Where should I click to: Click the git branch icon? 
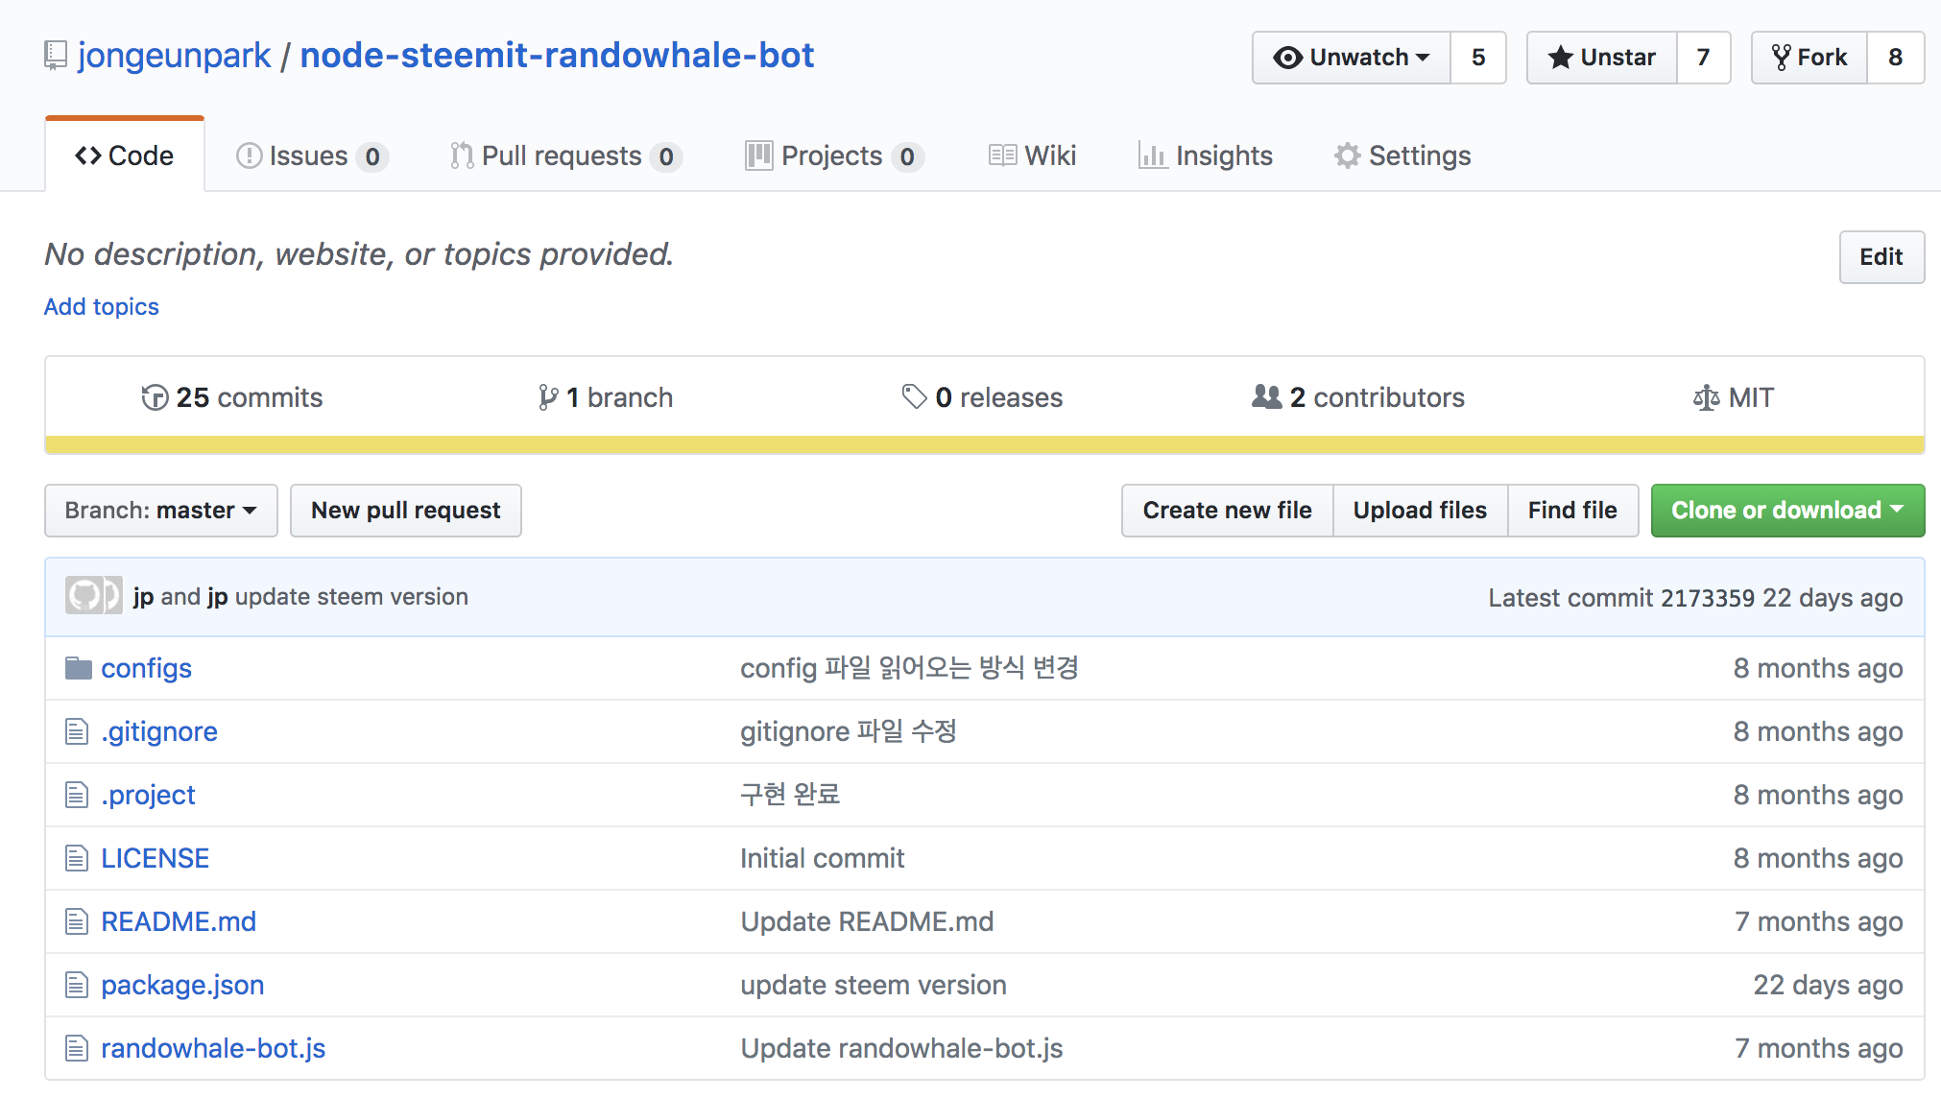pyautogui.click(x=548, y=397)
